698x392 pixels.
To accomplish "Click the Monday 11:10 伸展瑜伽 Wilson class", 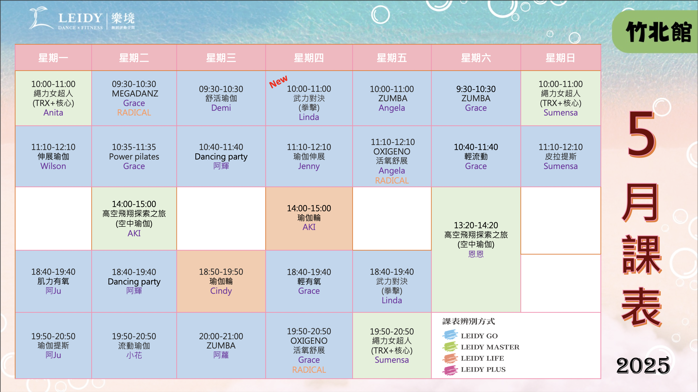I will [53, 156].
